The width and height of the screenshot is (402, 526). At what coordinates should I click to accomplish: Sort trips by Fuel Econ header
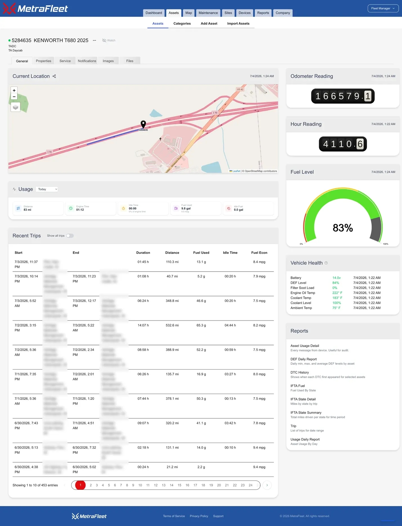pos(259,253)
